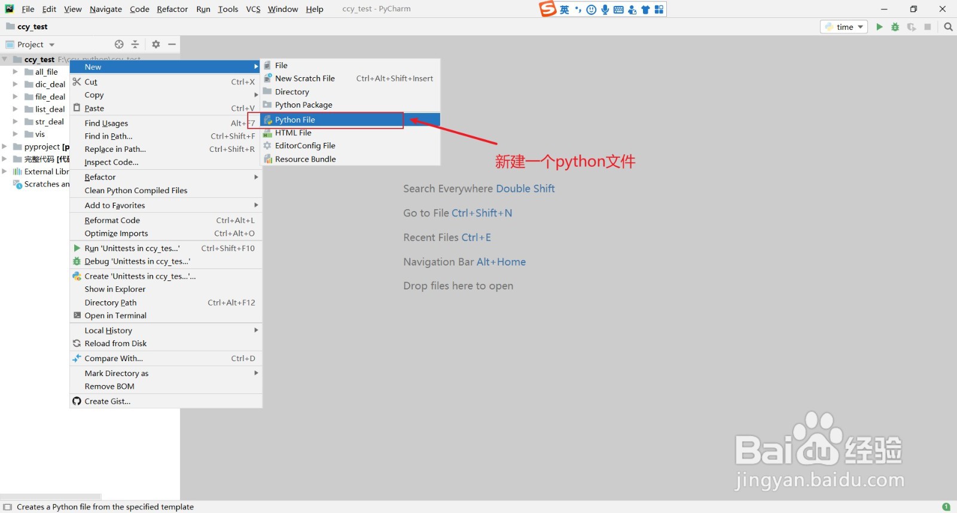Open Project panel settings gear
The width and height of the screenshot is (957, 513).
tap(156, 44)
